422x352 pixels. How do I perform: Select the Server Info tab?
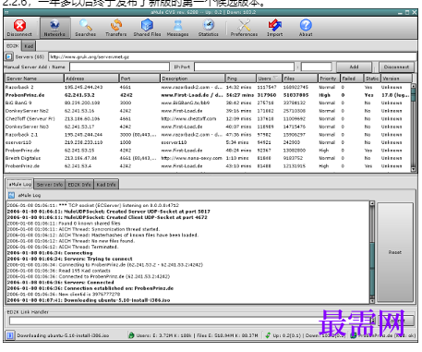[50, 185]
